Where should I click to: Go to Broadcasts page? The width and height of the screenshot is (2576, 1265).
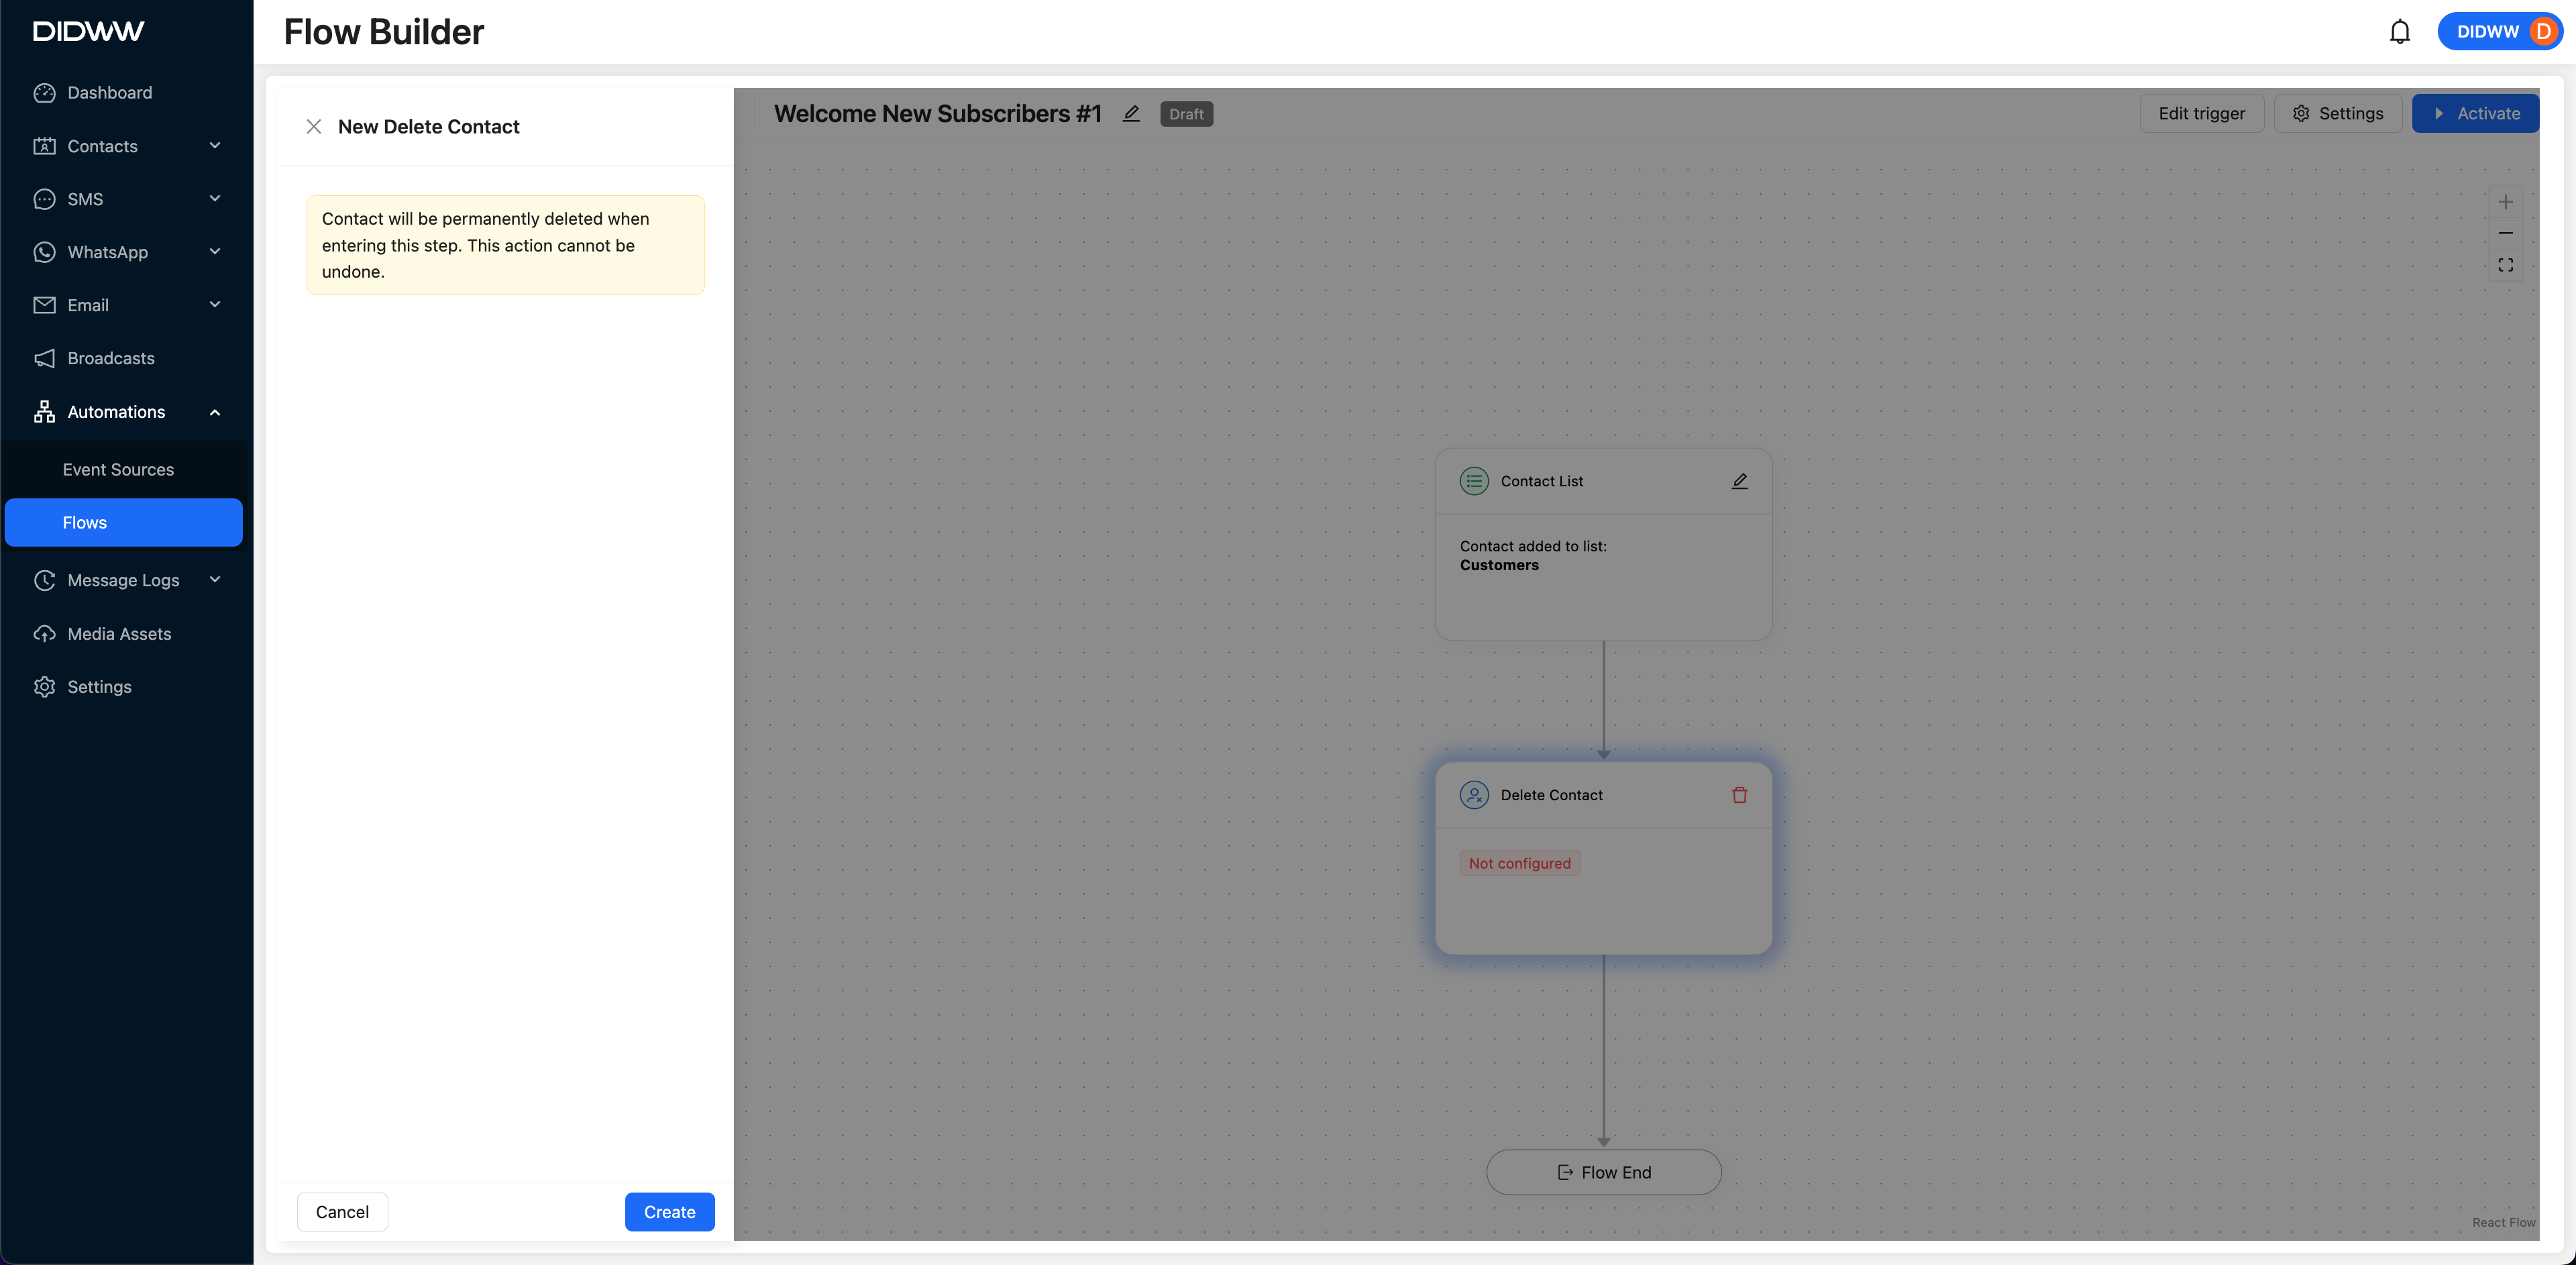[x=111, y=358]
